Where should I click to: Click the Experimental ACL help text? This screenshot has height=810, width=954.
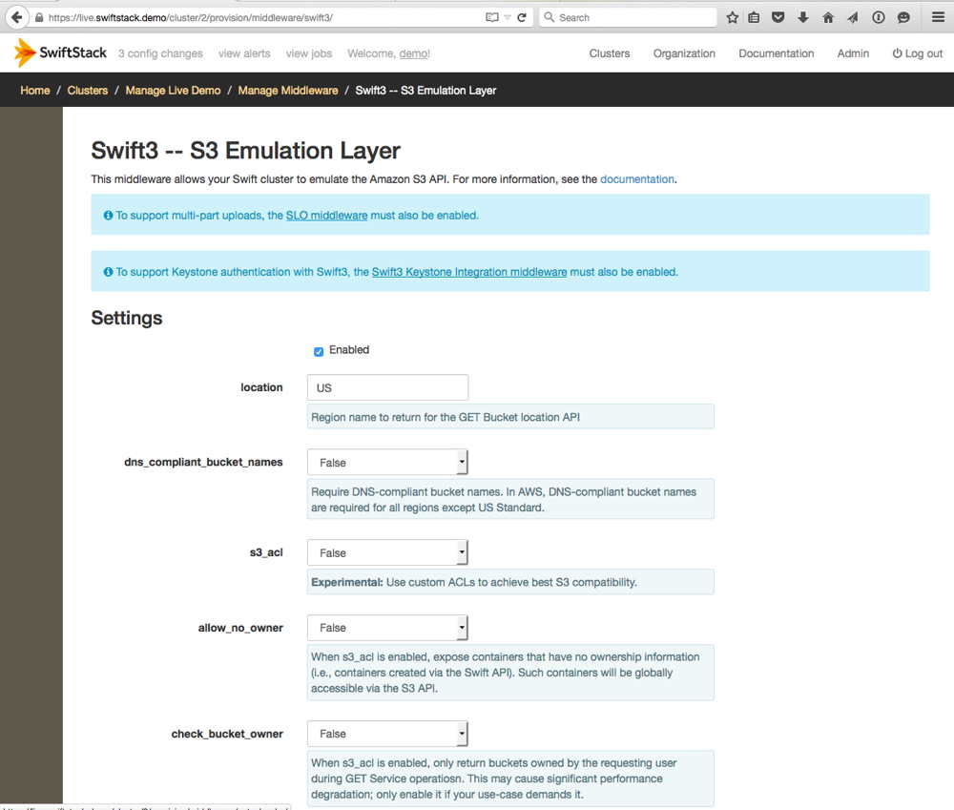coord(474,582)
